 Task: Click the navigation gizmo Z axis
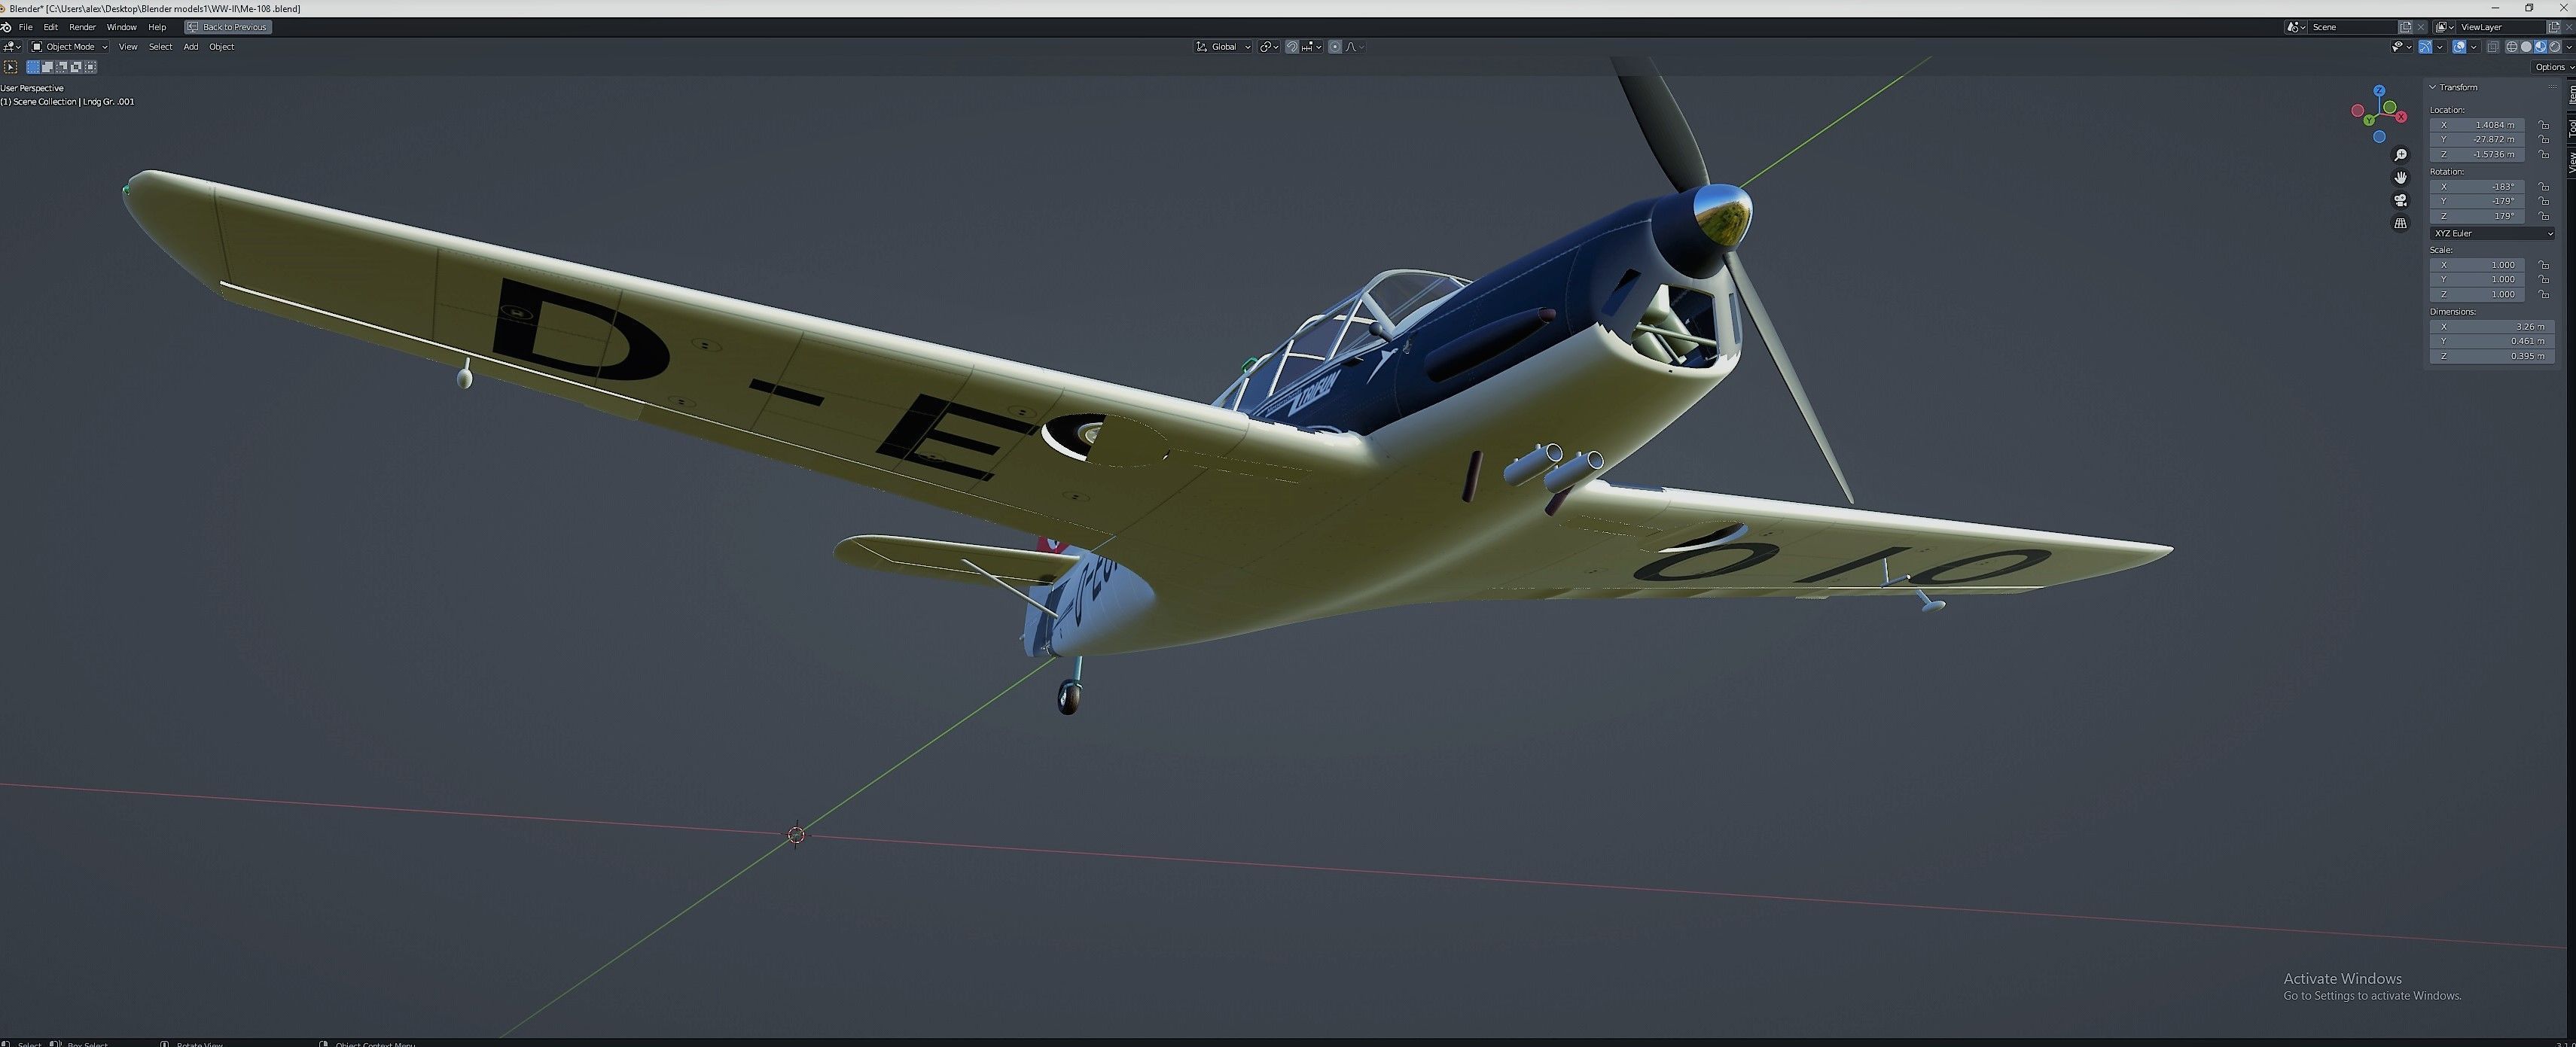pyautogui.click(x=2379, y=91)
